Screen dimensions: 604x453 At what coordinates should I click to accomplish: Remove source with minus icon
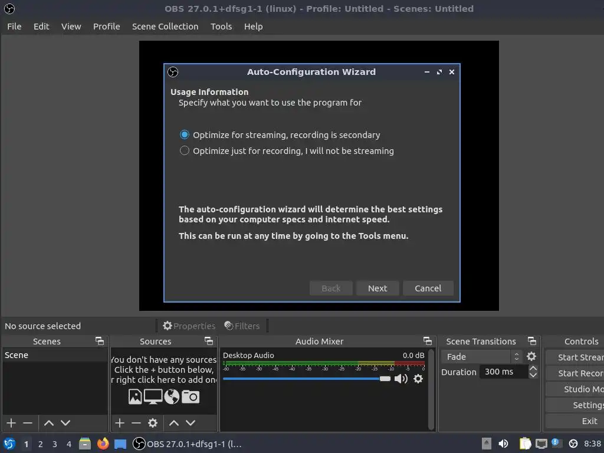coord(136,423)
